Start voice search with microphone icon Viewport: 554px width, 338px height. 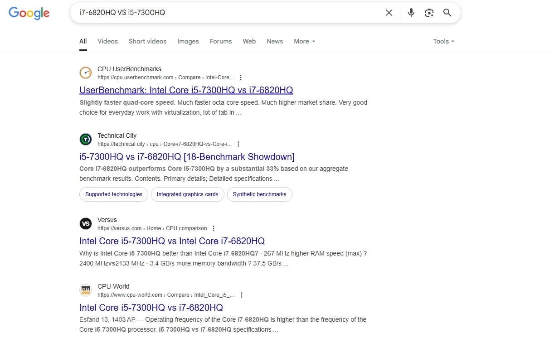coord(411,13)
